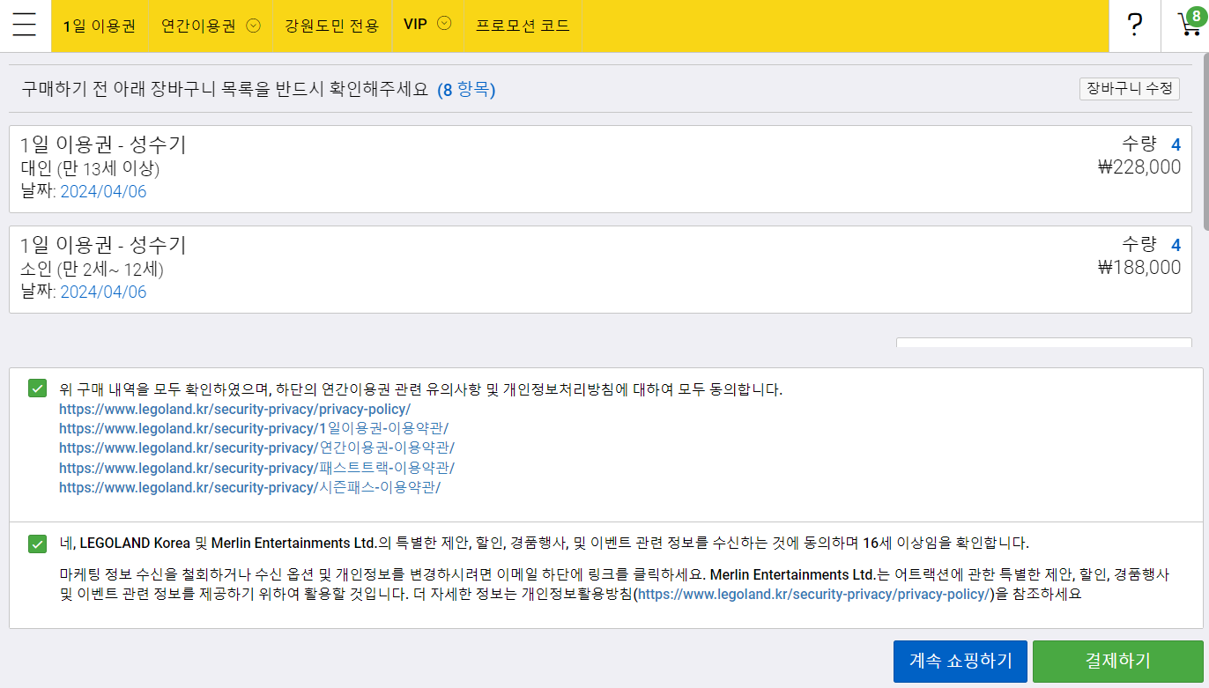Click quantity 4 on the adult ticket

coord(1176,144)
